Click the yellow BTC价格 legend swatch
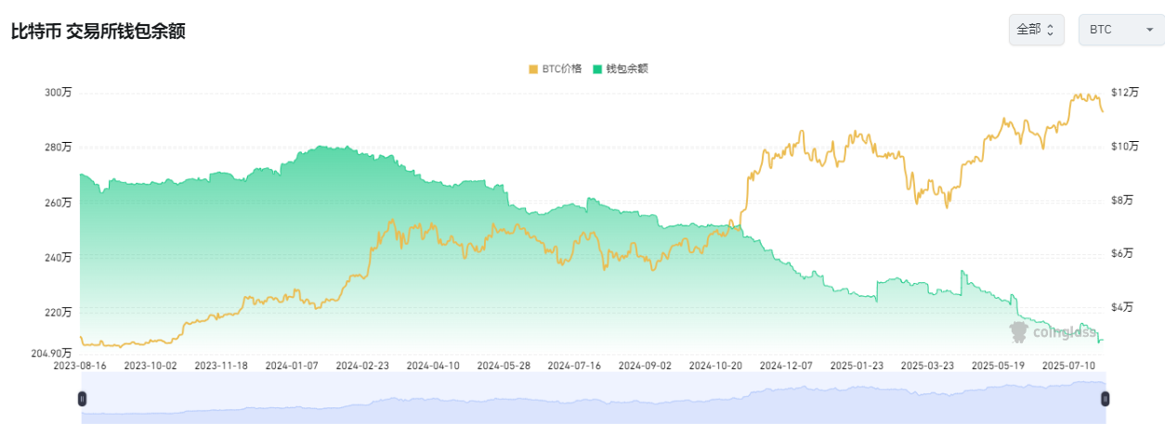This screenshot has height=437, width=1165. pyautogui.click(x=533, y=69)
